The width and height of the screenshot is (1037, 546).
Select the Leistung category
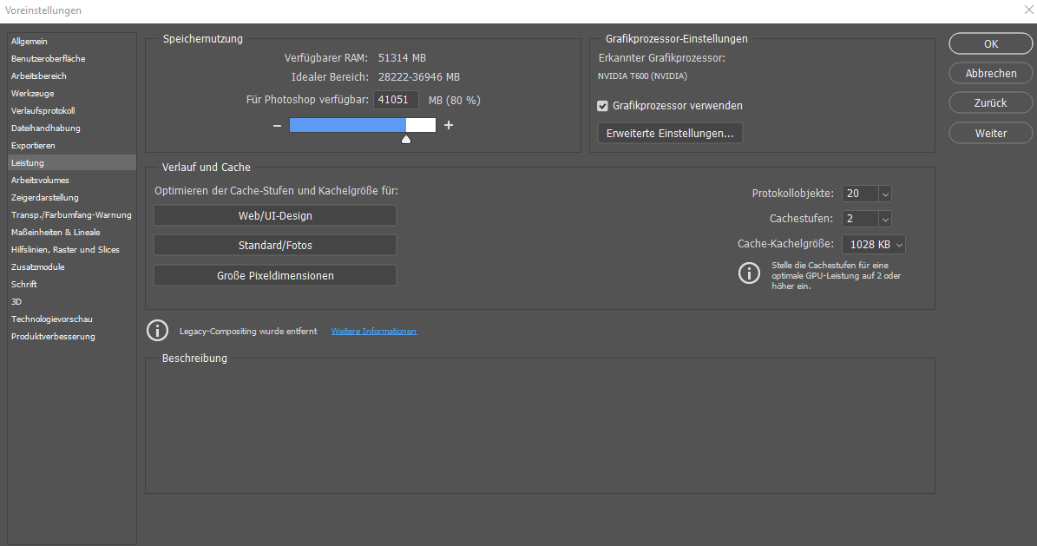coord(71,163)
